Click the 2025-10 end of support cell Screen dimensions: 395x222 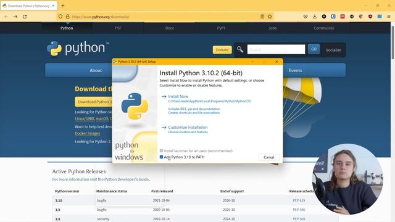click(x=229, y=210)
